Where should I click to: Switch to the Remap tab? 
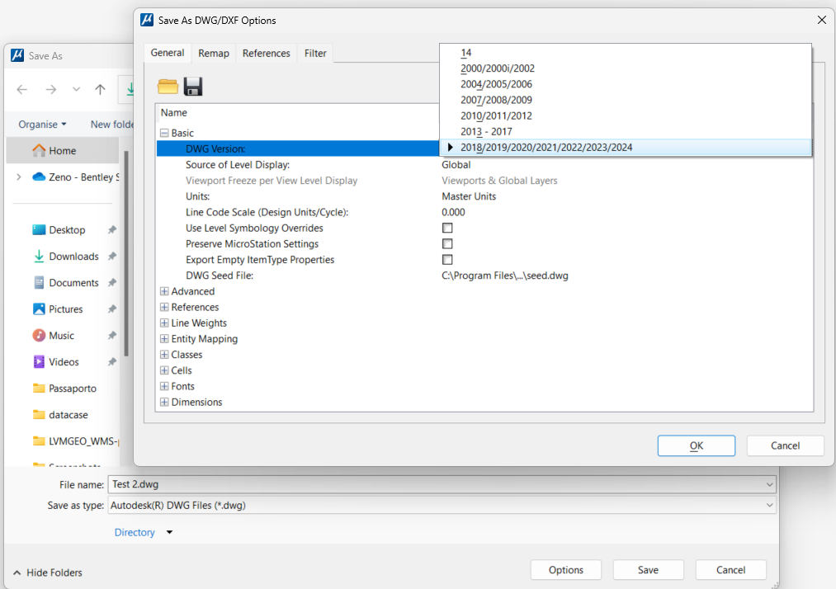[x=214, y=54]
